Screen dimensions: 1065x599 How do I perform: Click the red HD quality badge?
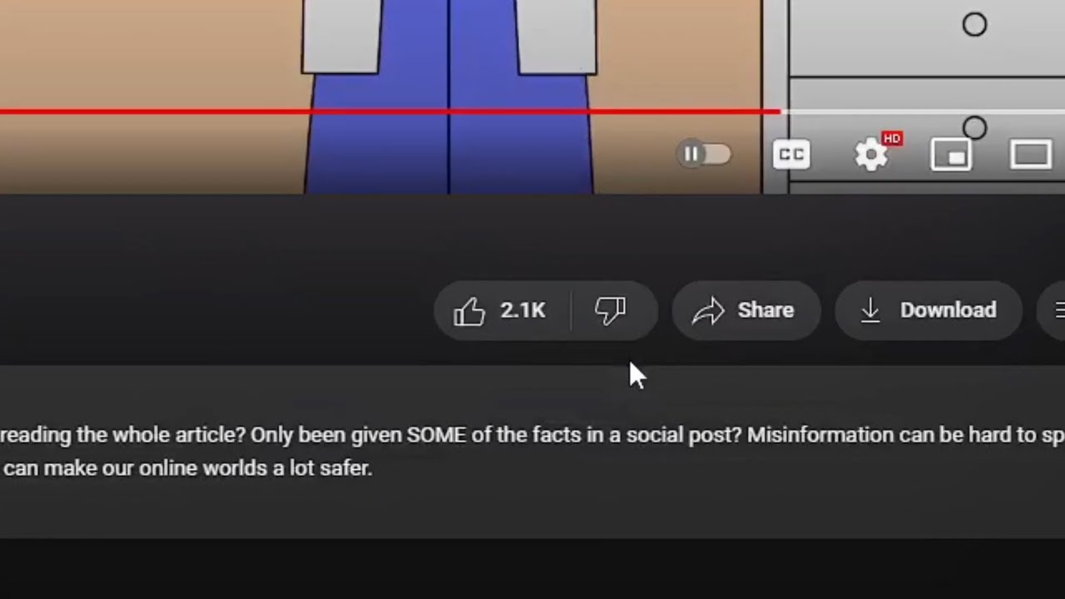pos(892,138)
